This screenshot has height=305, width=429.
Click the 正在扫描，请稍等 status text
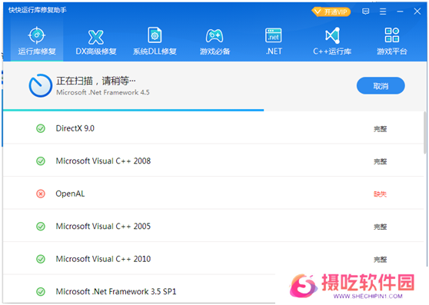point(96,81)
